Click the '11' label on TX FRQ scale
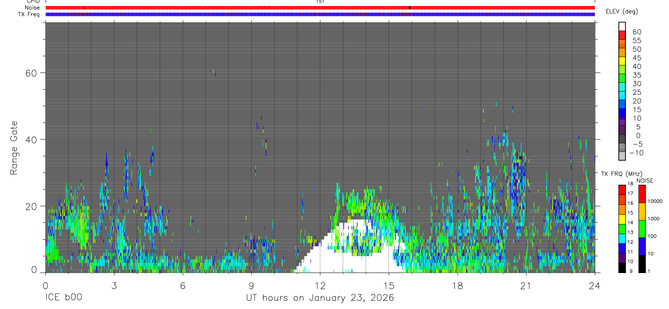This screenshot has width=669, height=309. (x=630, y=252)
